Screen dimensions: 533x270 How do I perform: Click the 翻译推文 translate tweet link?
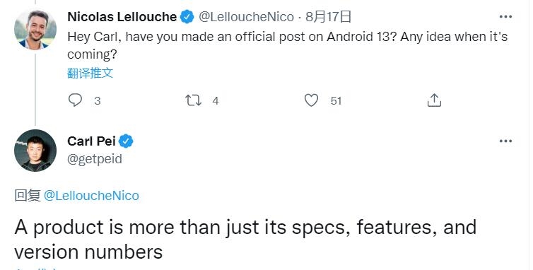(x=90, y=73)
